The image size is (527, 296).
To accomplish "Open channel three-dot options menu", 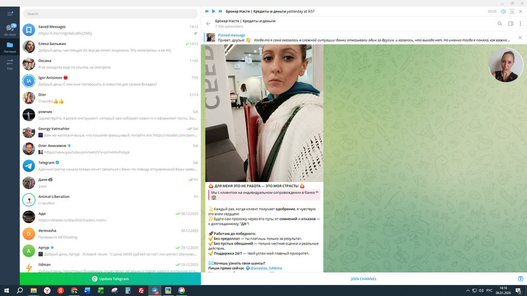I will tap(520, 24).
